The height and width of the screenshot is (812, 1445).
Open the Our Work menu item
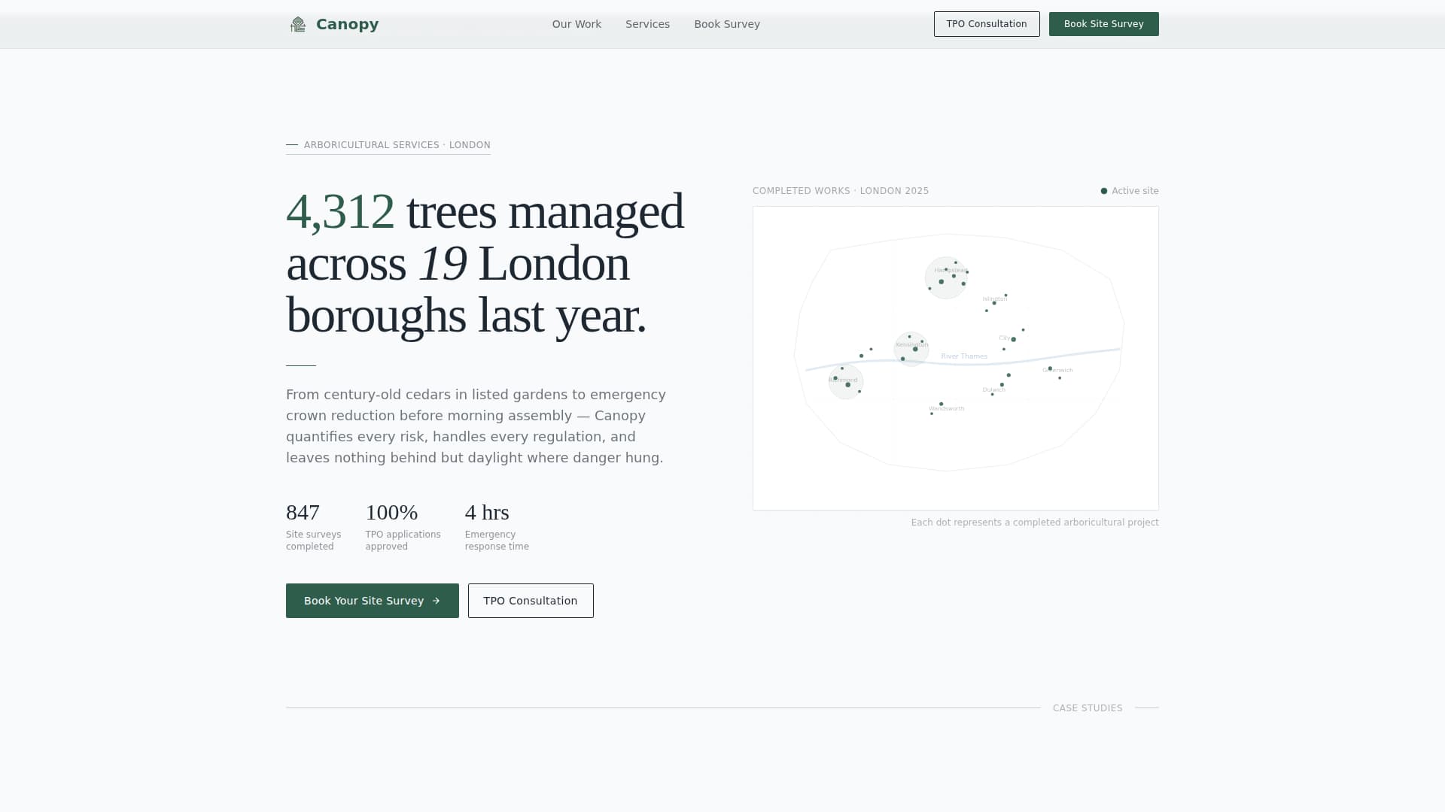576,24
